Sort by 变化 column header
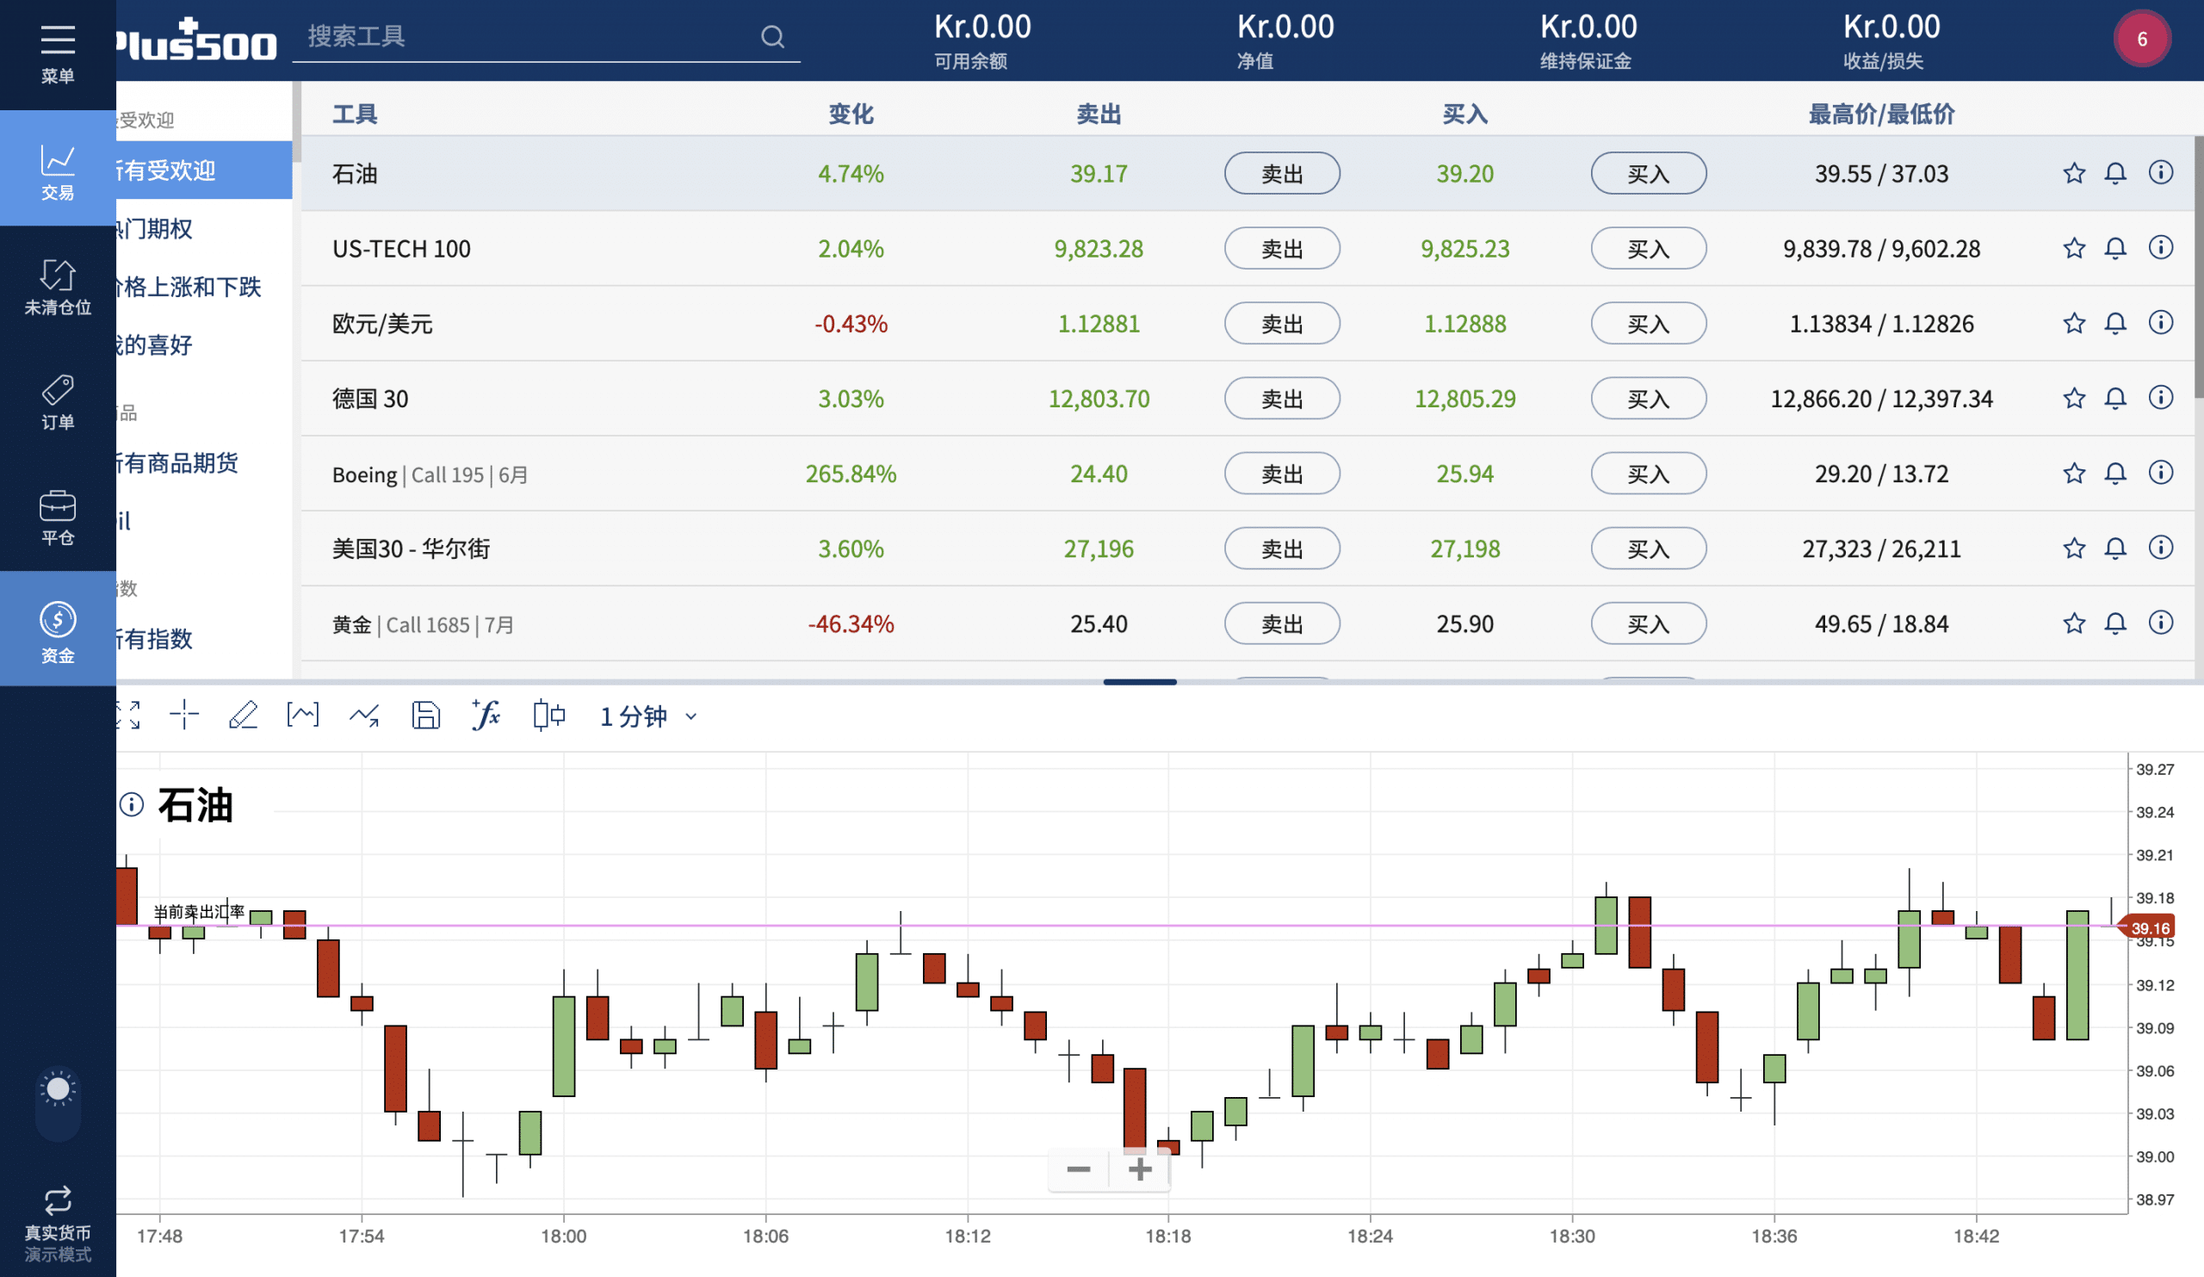2204x1277 pixels. pyautogui.click(x=851, y=114)
